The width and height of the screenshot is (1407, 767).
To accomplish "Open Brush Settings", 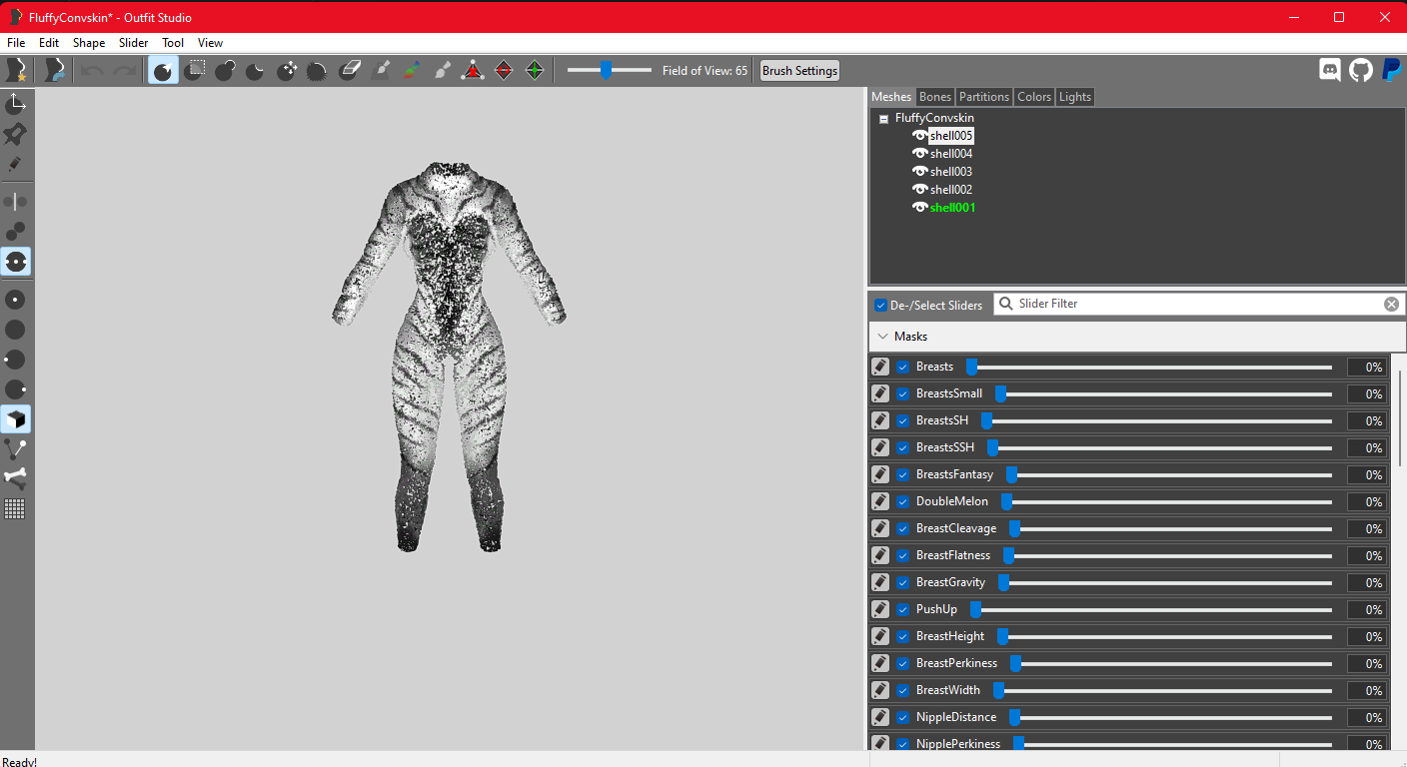I will point(799,71).
